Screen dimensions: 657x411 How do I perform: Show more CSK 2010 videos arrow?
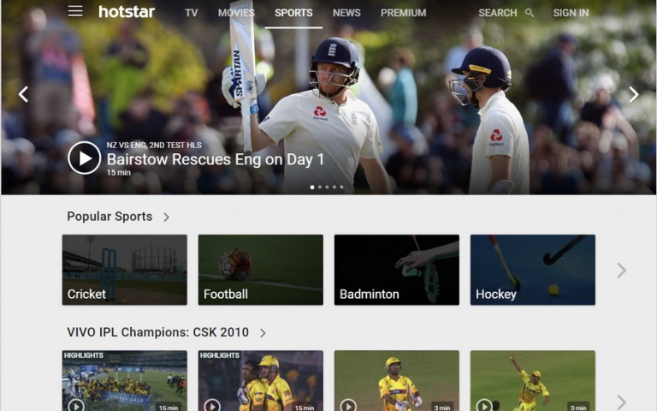pyautogui.click(x=621, y=402)
